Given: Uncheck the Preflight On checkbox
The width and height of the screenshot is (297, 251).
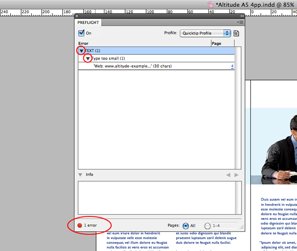Looking at the screenshot, I should (x=81, y=33).
